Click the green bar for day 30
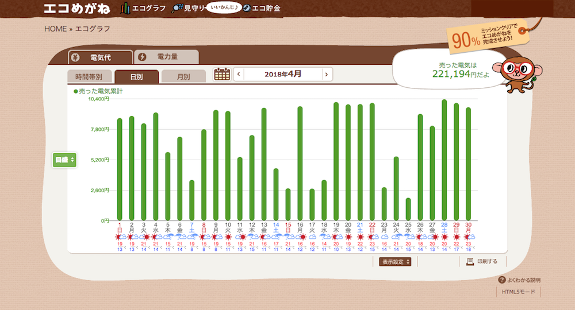 click(x=468, y=164)
